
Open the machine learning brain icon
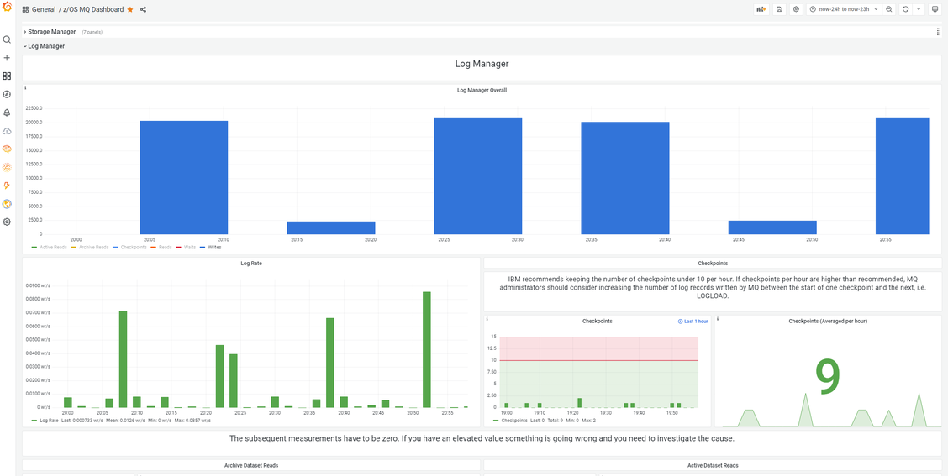coord(7,149)
